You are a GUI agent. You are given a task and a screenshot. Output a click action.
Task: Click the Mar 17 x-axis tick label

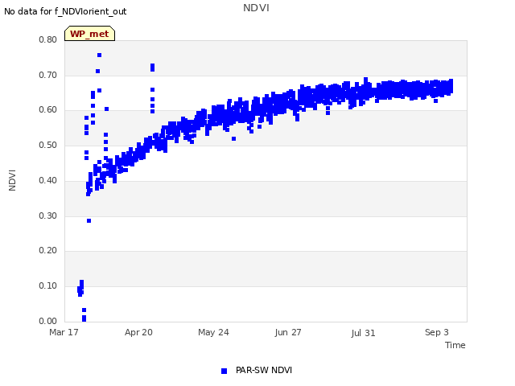pyautogui.click(x=64, y=332)
